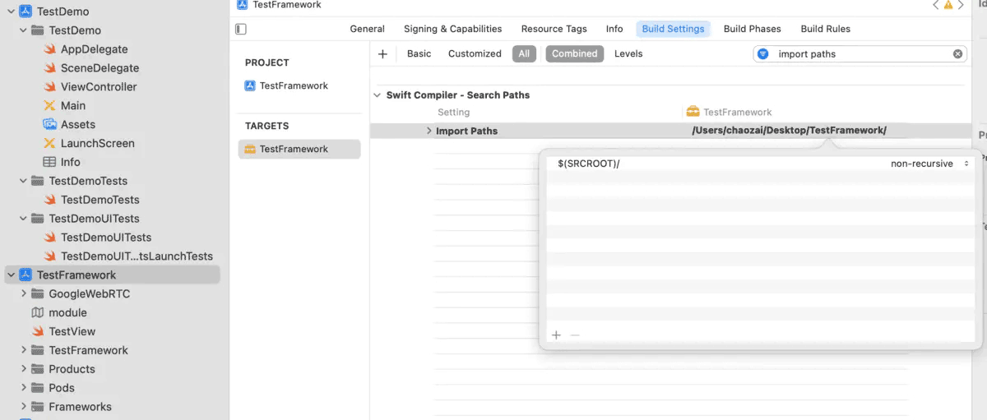987x420 pixels.
Task: Click the TestFramework target toolbox icon
Action: [x=250, y=149]
